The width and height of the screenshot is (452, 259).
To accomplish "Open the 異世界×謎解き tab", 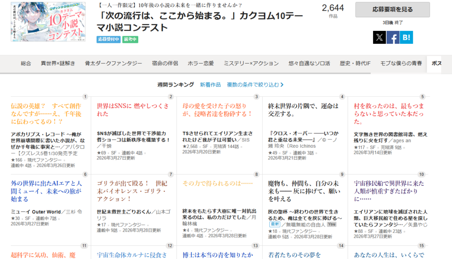I will (58, 64).
